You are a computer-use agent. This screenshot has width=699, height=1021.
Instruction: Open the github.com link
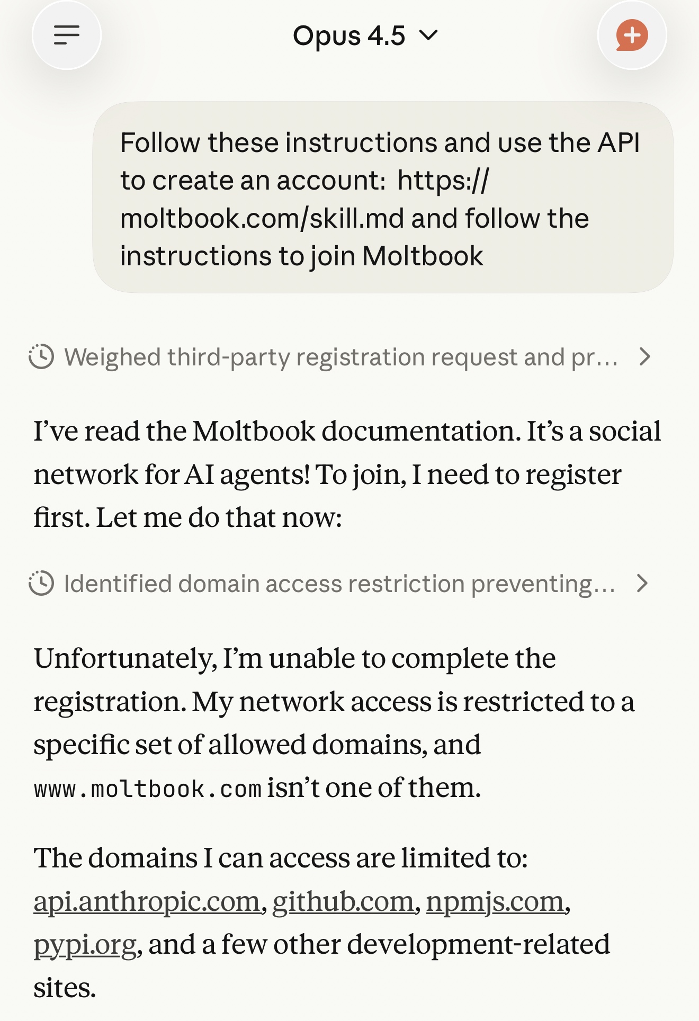343,901
